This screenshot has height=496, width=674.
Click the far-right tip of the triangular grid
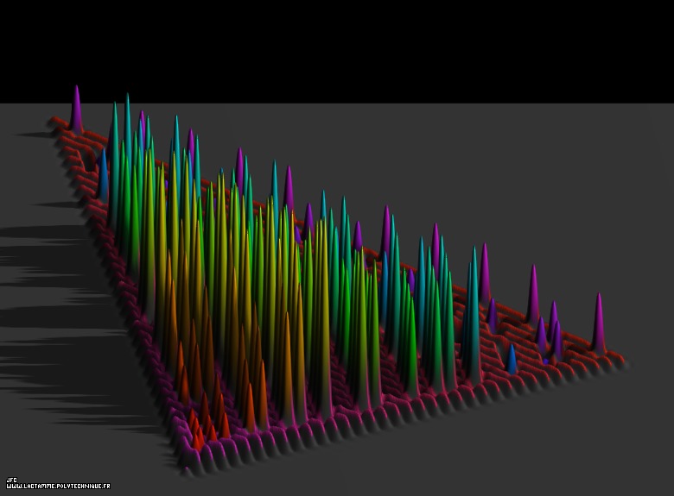(620, 357)
